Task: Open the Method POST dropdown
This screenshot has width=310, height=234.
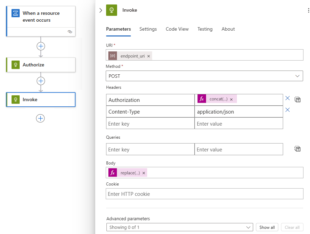Action: click(204, 76)
